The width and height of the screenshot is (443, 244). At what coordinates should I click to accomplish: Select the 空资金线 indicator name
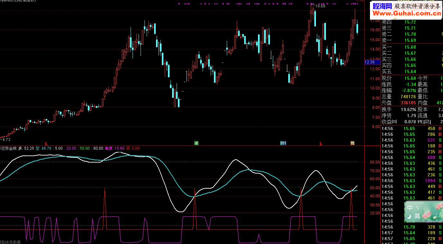click(9, 148)
